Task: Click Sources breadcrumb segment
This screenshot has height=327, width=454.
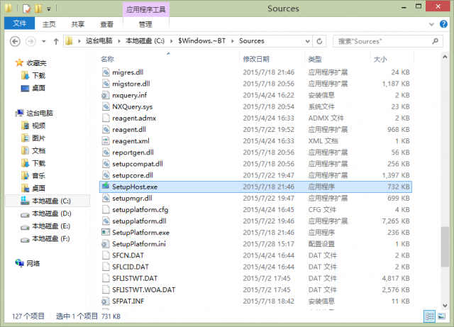Action: pyautogui.click(x=252, y=41)
